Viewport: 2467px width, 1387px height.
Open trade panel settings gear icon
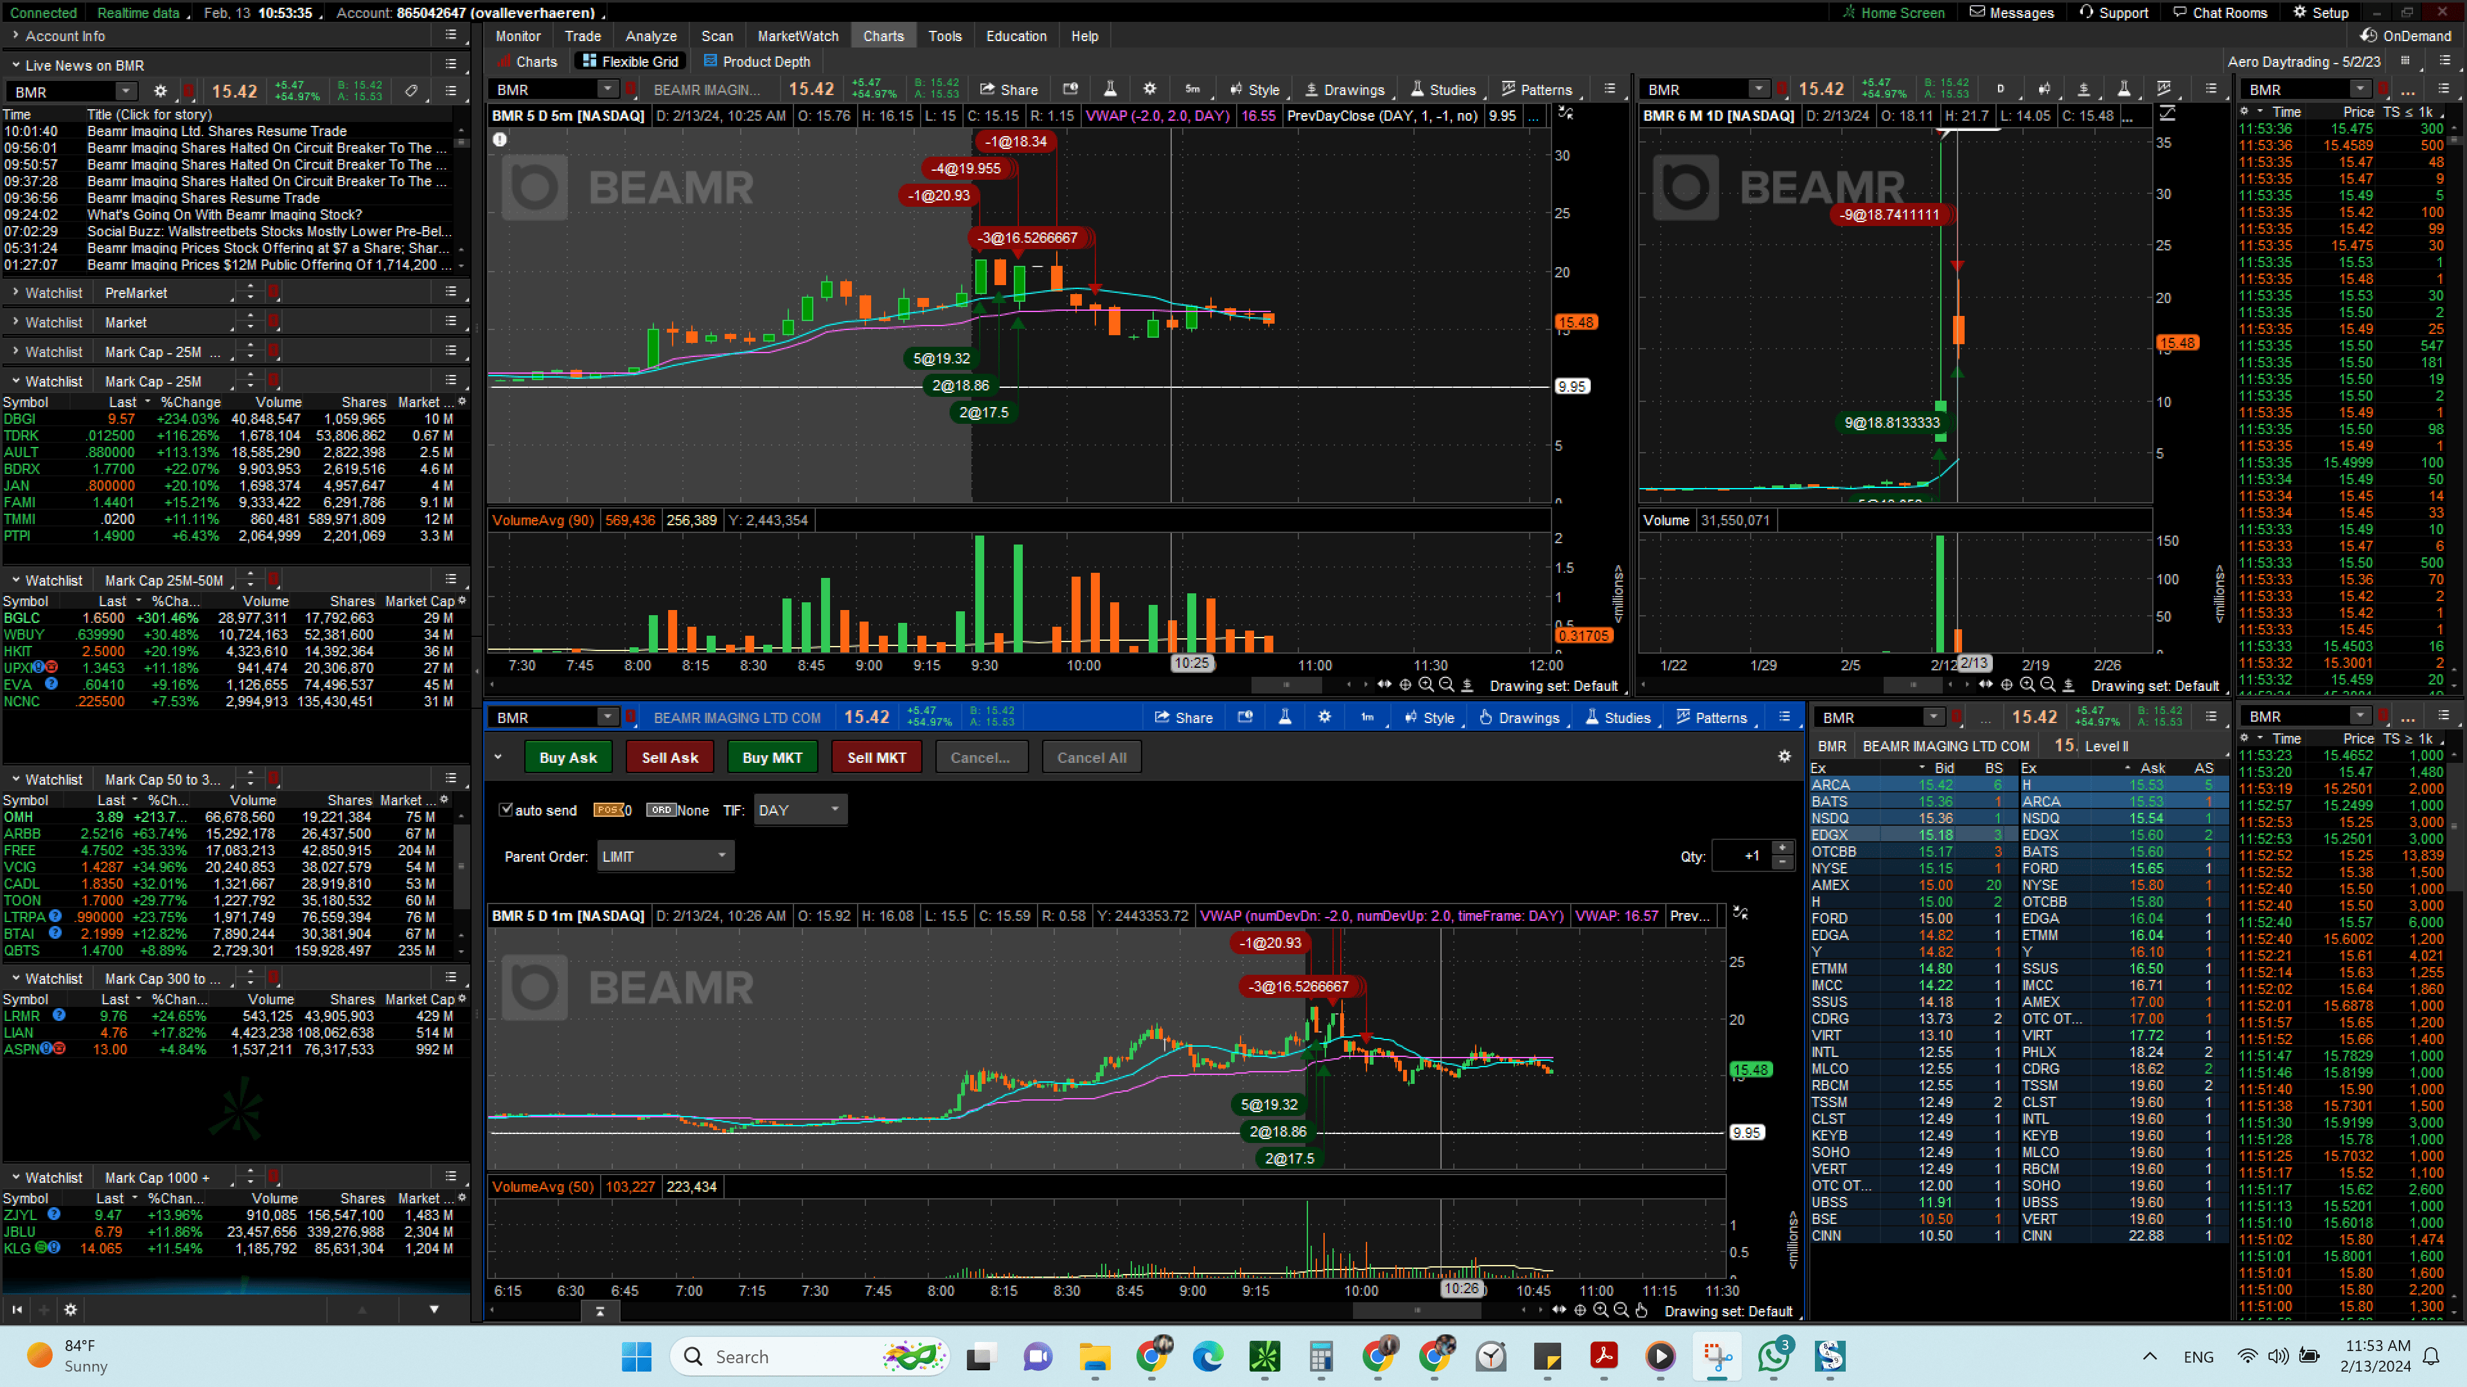(1784, 756)
